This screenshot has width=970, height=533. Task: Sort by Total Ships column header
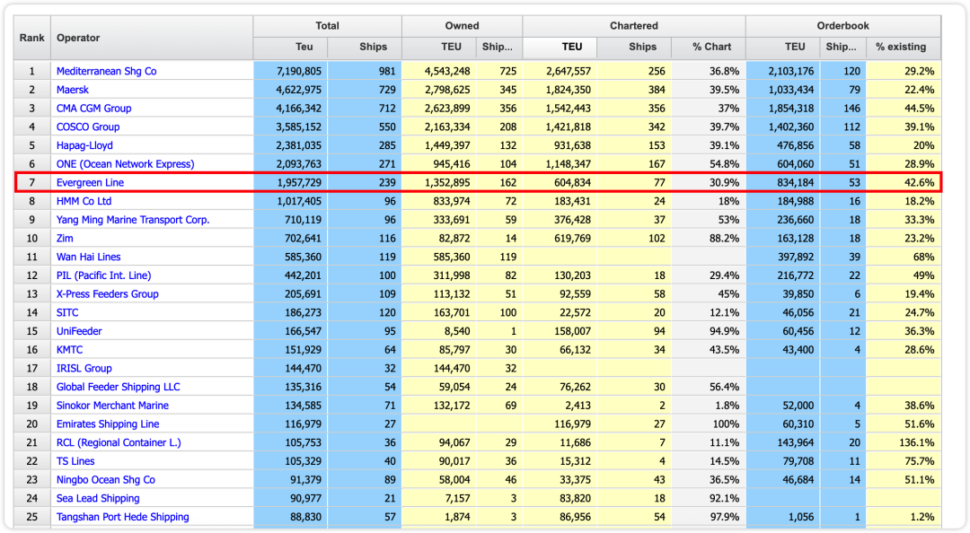pyautogui.click(x=373, y=47)
